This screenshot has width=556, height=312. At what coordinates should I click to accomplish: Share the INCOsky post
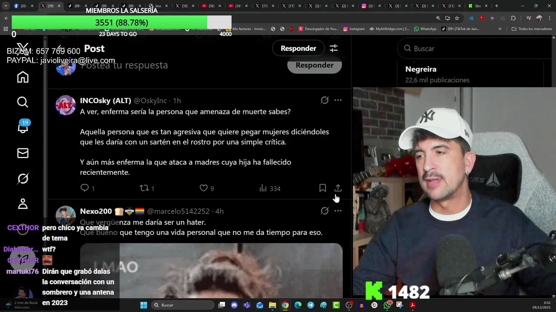338,188
